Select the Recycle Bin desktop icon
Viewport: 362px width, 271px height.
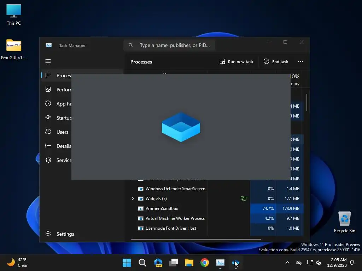click(x=344, y=222)
